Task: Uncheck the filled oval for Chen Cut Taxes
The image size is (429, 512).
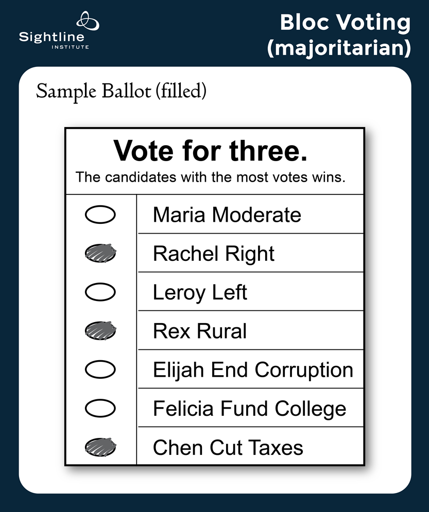Action: coord(100,447)
